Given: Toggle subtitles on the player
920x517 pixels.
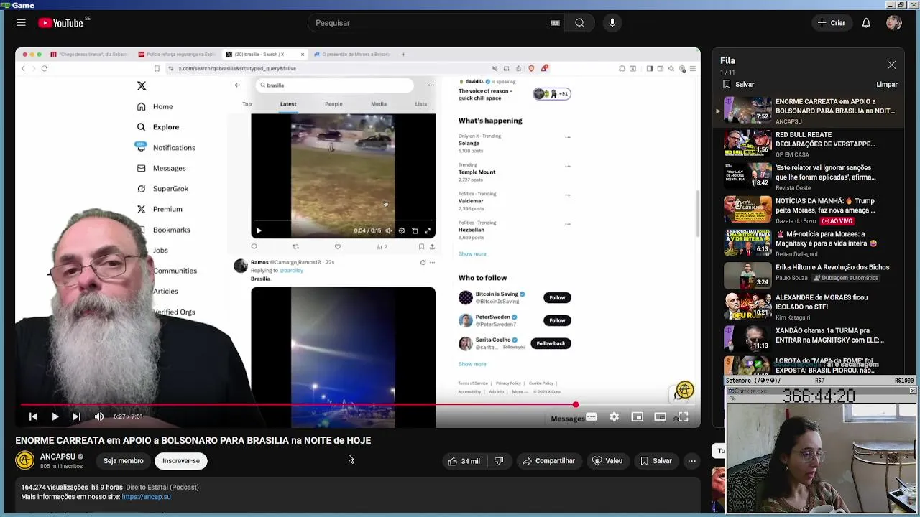Looking at the screenshot, I should pos(591,416).
